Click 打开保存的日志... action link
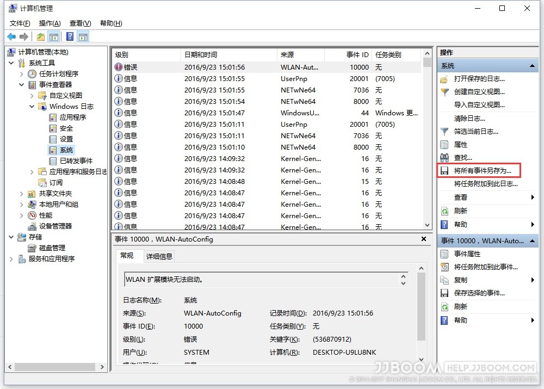The height and width of the screenshot is (389, 544). click(479, 78)
